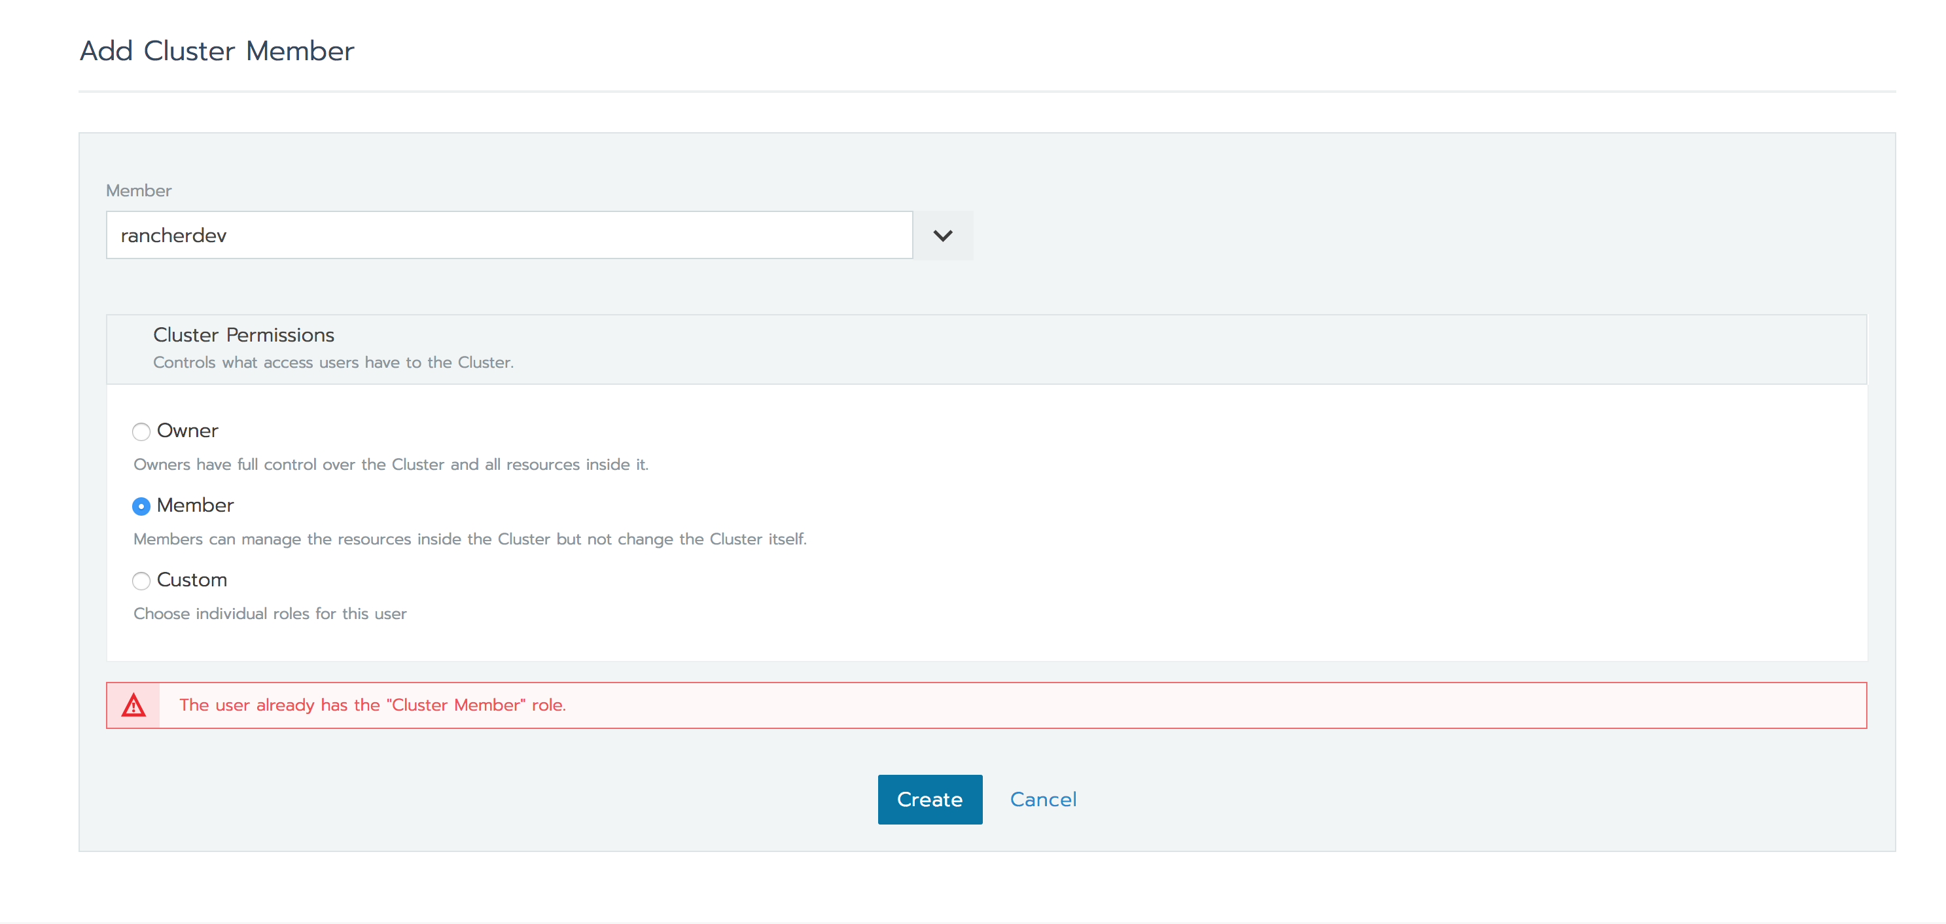Click the Custom option label text
This screenshot has width=1946, height=924.
[x=192, y=580]
